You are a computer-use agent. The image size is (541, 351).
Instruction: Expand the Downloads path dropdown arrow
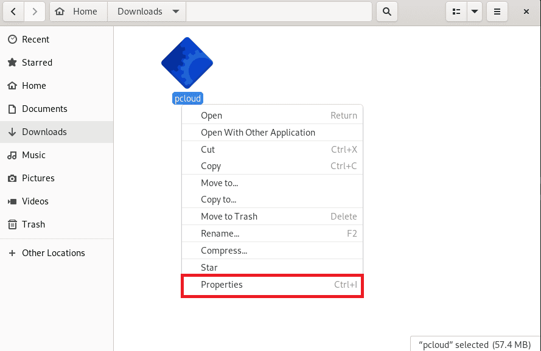[x=176, y=12]
